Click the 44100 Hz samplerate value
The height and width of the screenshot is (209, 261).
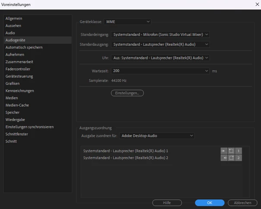(119, 80)
